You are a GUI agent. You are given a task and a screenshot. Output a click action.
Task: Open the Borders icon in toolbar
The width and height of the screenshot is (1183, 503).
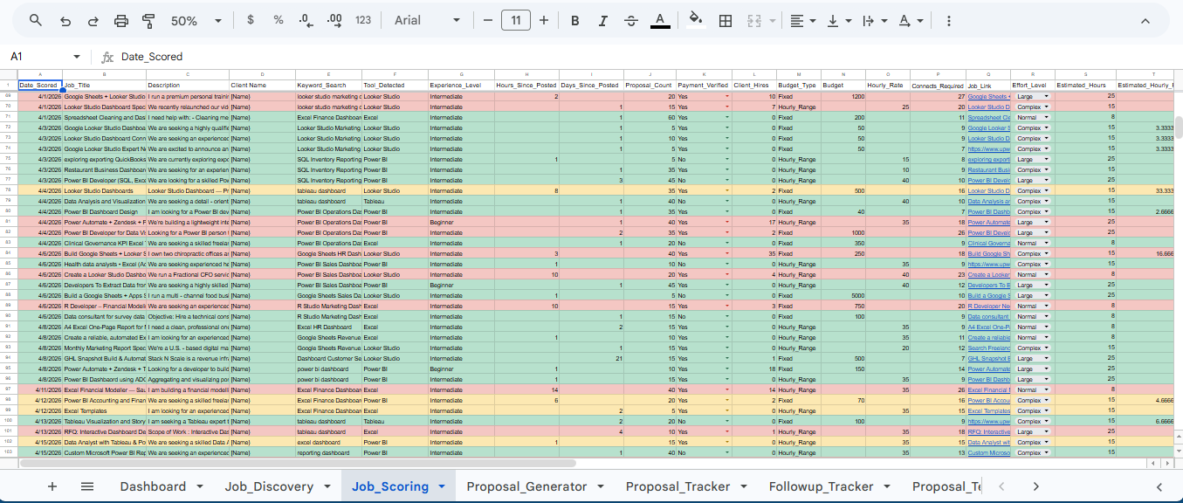tap(725, 20)
